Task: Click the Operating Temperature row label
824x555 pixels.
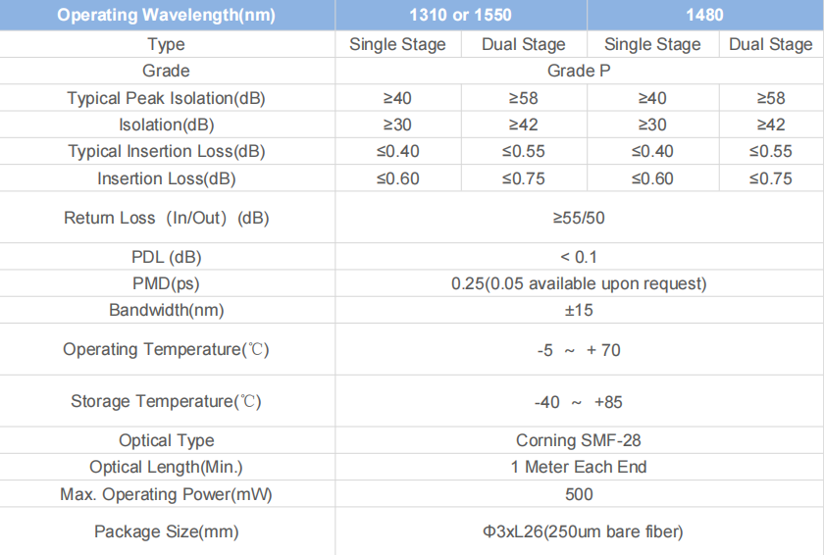Action: [x=166, y=350]
